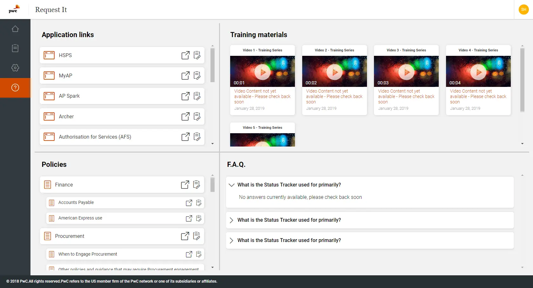Click the Application links scroll down arrow

(213, 144)
